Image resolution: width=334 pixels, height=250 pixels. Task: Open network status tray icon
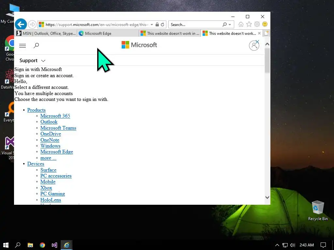285,245
